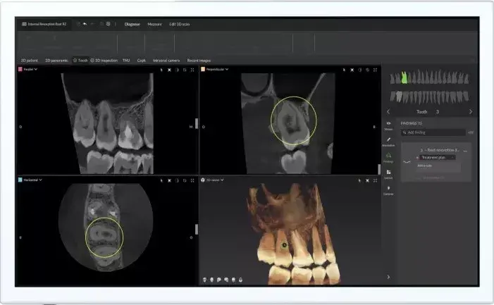Open Intraoral camera tab
494x305 pixels.
coord(166,61)
